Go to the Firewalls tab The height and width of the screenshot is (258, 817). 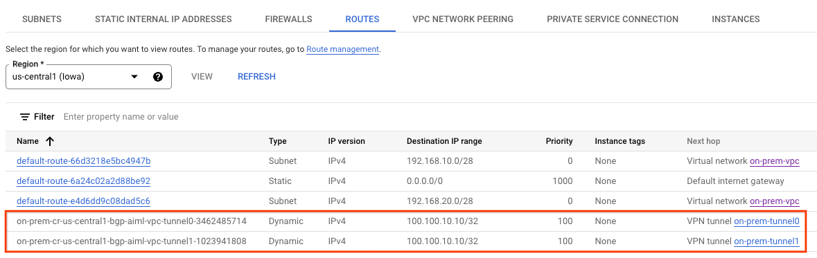pos(289,19)
